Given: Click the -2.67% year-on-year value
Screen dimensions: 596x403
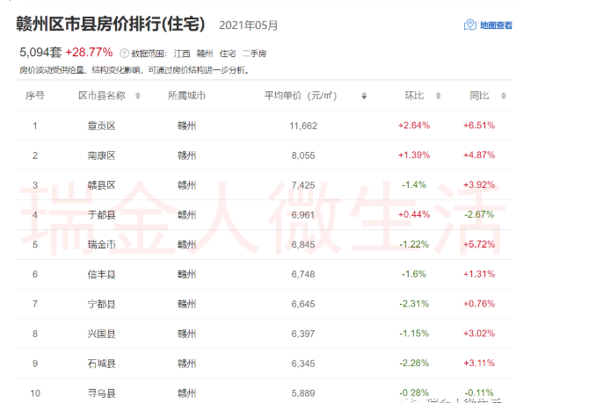Looking at the screenshot, I should 479,214.
